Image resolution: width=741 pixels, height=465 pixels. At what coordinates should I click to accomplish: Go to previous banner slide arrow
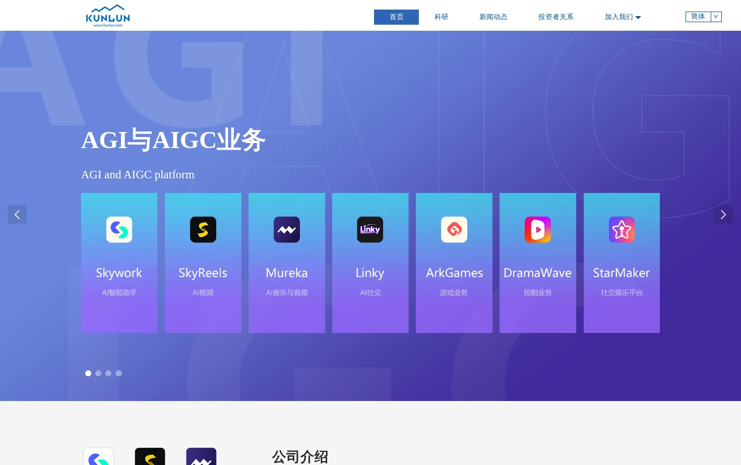coord(17,215)
